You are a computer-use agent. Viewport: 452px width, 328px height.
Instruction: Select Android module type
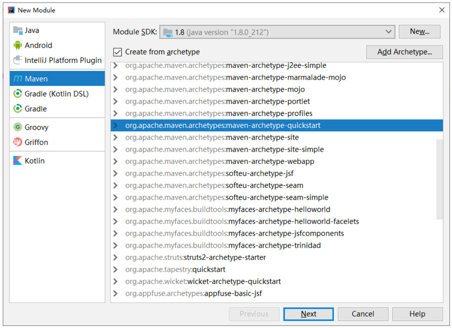pos(57,45)
